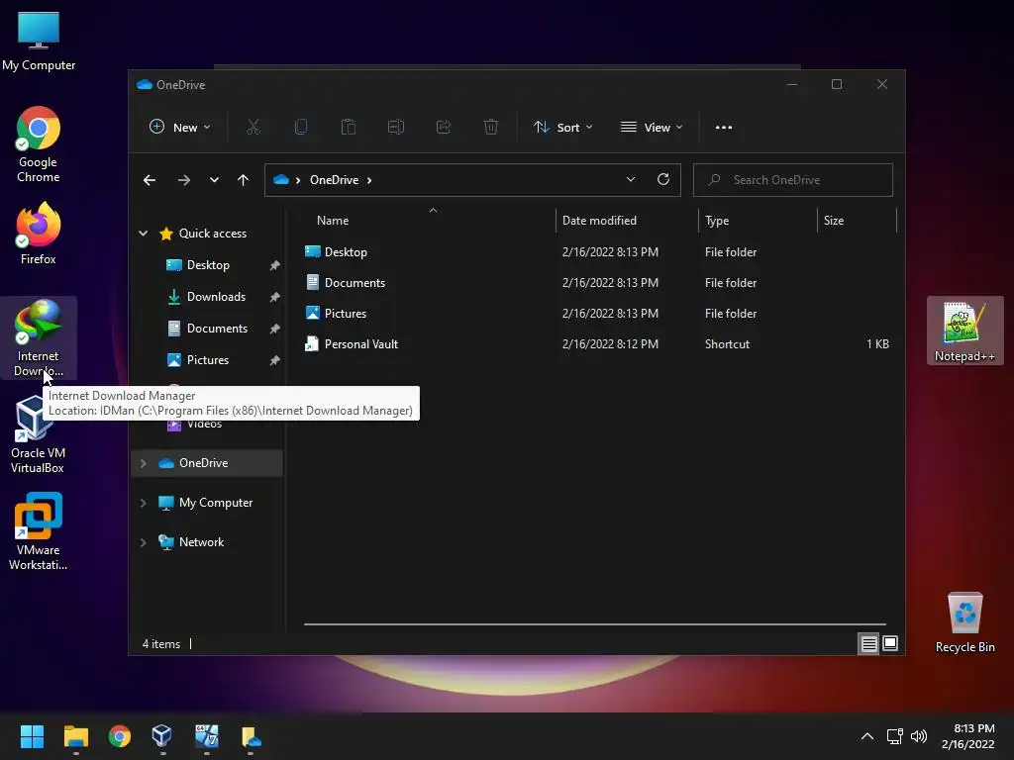This screenshot has height=760, width=1014.
Task: Switch to details view in status bar
Action: (x=868, y=643)
